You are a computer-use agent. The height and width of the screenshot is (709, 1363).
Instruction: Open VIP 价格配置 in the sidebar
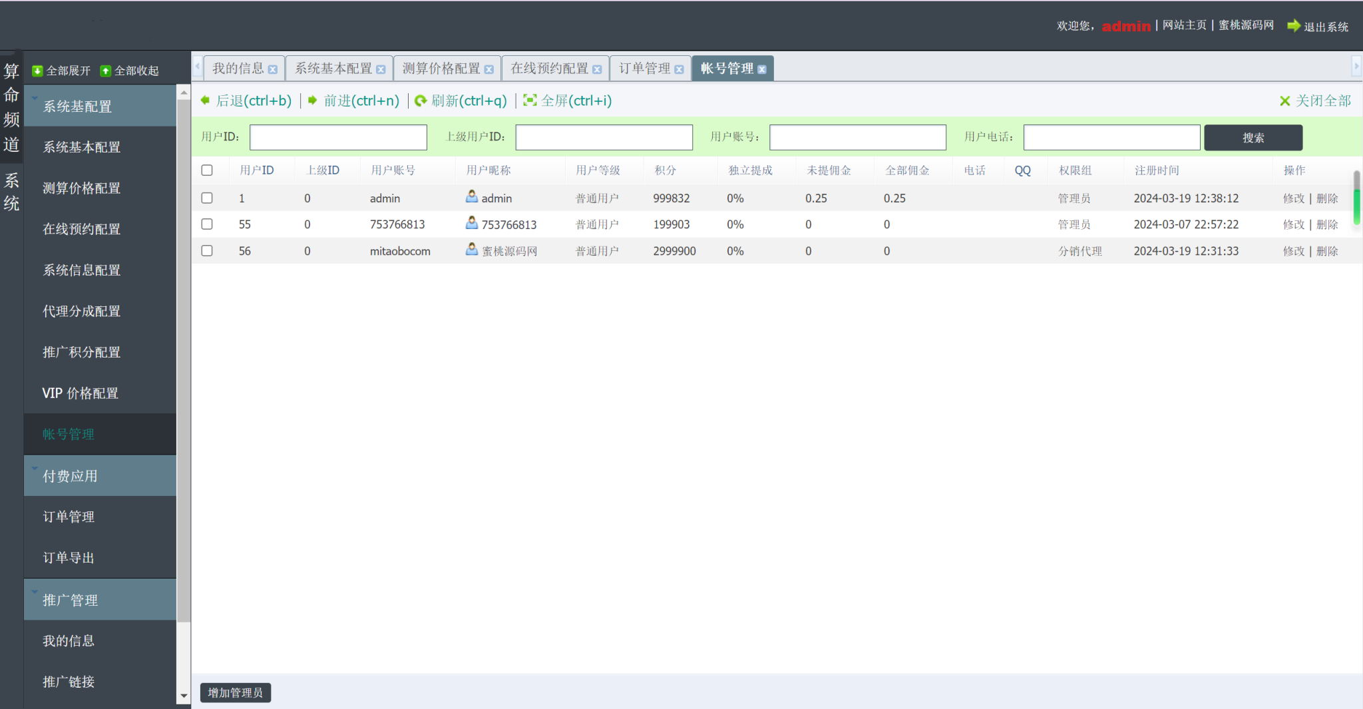pos(100,393)
